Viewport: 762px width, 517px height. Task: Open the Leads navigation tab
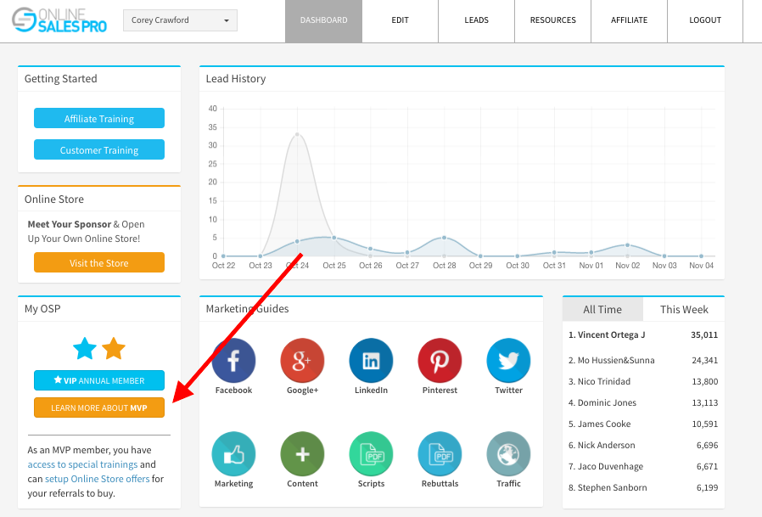(476, 20)
